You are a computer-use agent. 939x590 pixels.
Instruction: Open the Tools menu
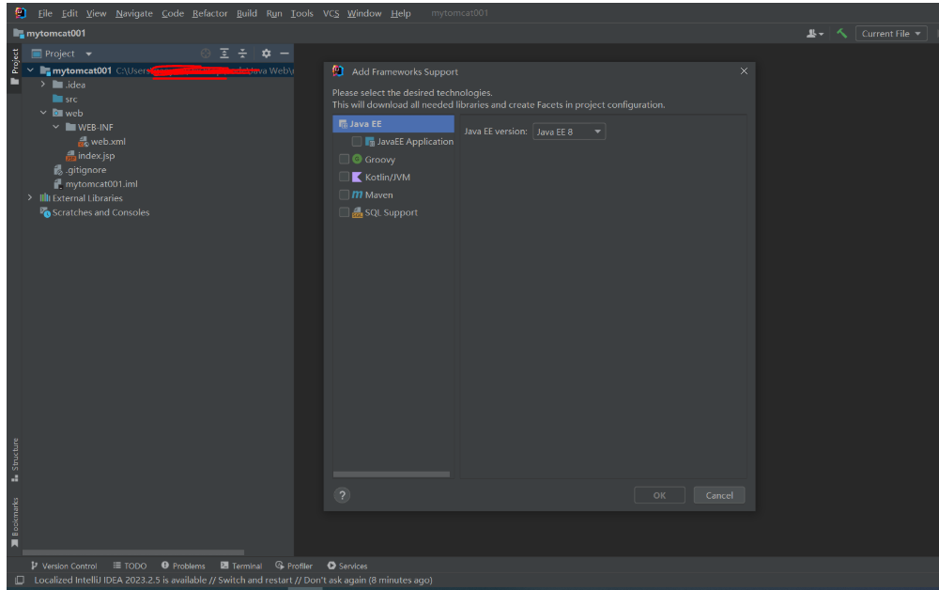301,13
